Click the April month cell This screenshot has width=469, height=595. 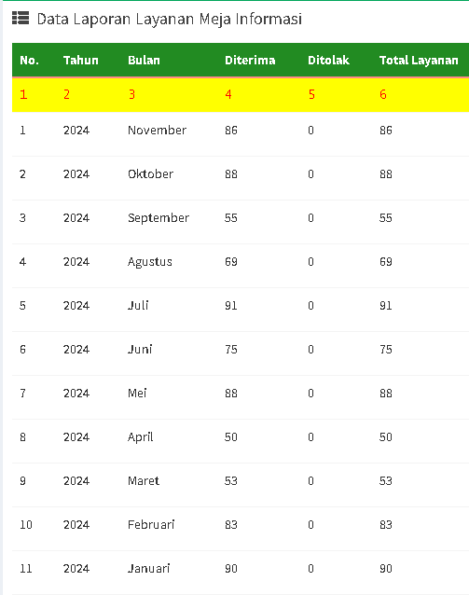(x=141, y=437)
